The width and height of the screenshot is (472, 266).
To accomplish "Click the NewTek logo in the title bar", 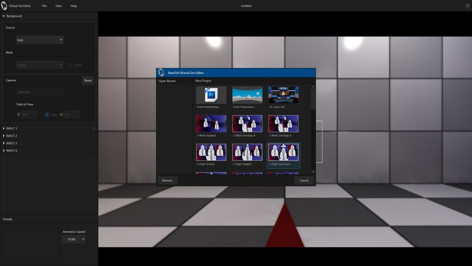I will [4, 6].
